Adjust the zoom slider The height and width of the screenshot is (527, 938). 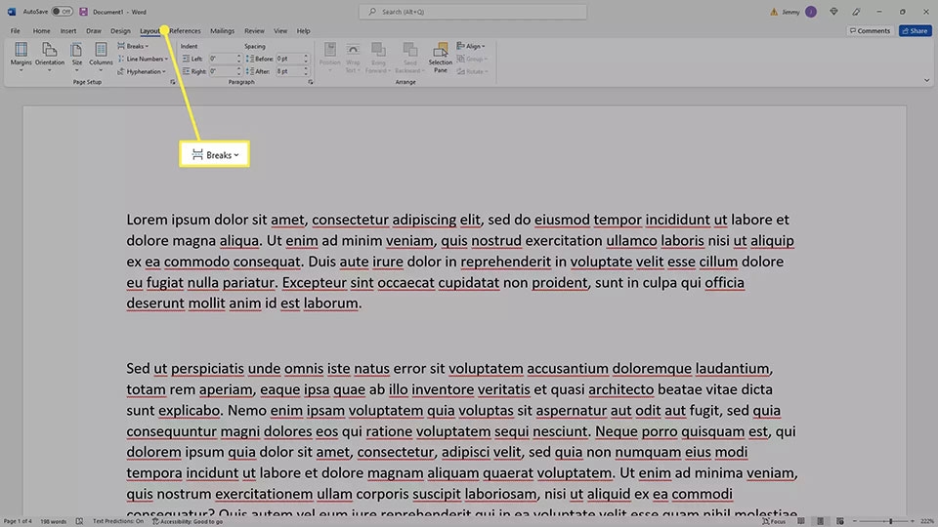tap(890, 521)
